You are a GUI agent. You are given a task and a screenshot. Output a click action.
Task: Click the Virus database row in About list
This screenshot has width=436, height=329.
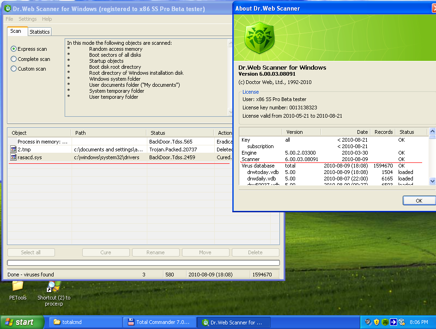pyautogui.click(x=333, y=166)
